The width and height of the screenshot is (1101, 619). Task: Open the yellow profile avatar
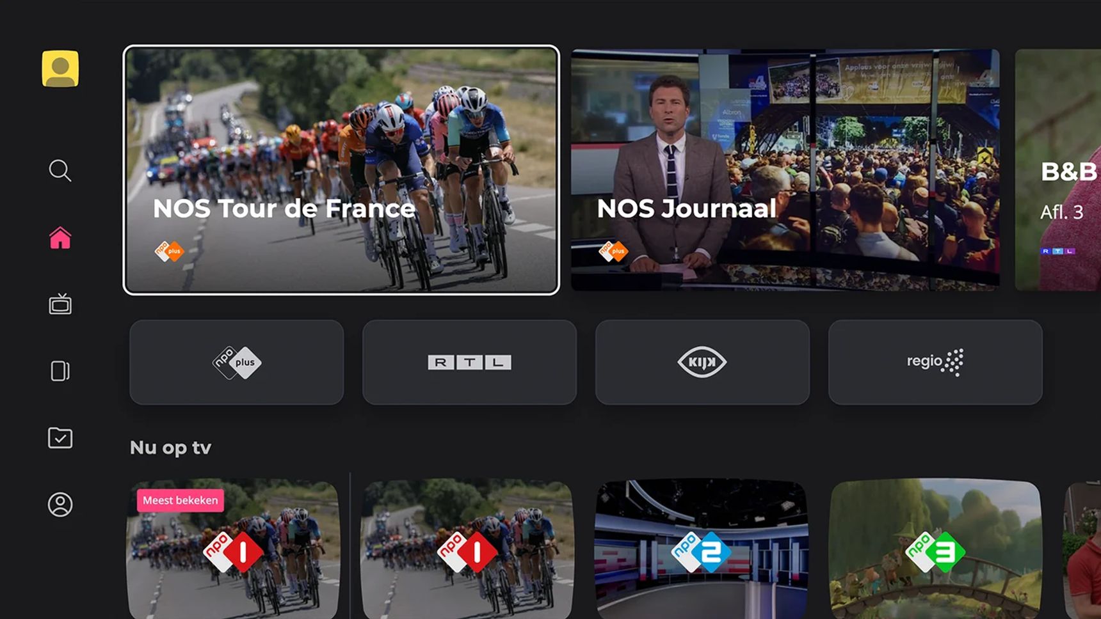[60, 68]
